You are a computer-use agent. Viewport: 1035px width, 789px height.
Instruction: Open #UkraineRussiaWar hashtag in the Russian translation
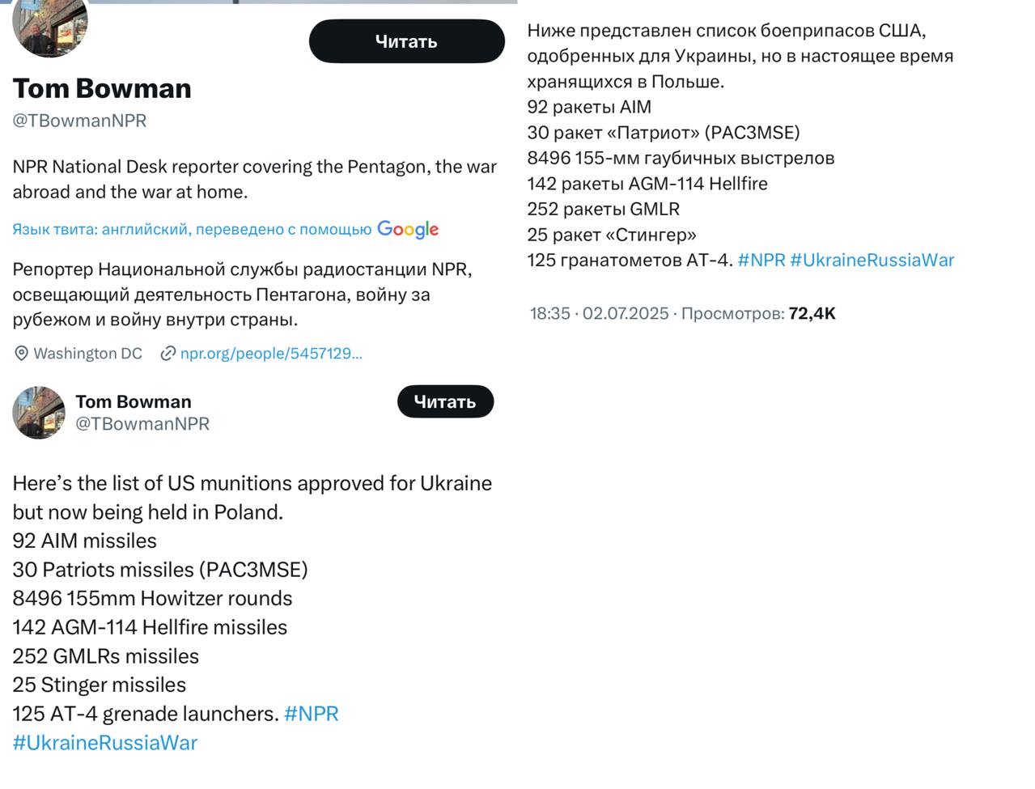(872, 261)
